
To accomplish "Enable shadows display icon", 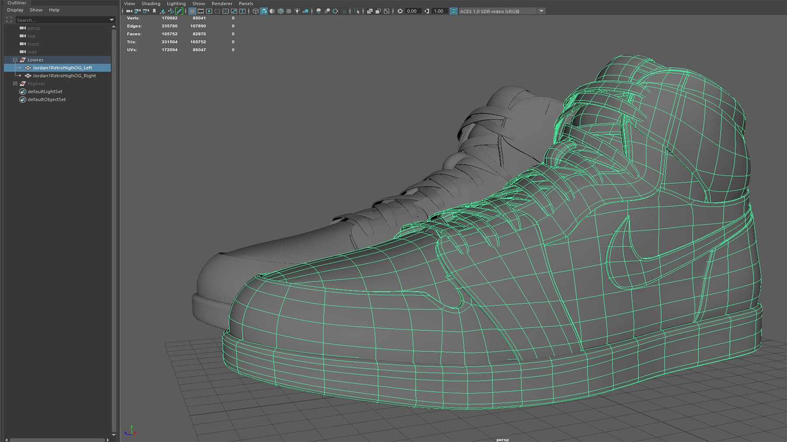I will pyautogui.click(x=306, y=11).
